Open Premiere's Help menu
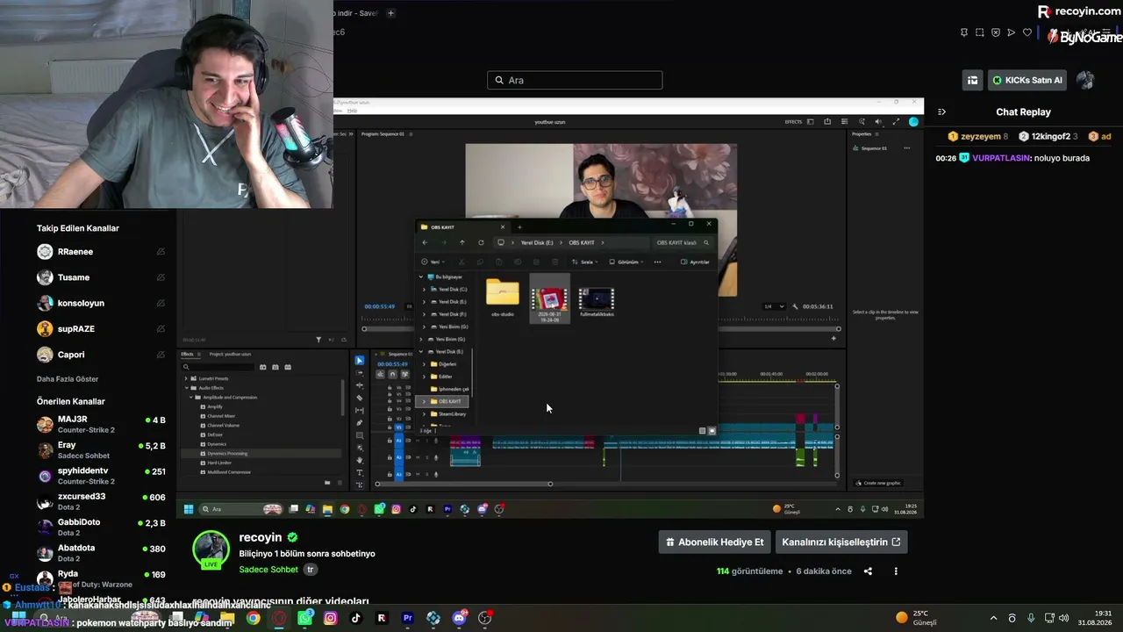 (x=352, y=111)
